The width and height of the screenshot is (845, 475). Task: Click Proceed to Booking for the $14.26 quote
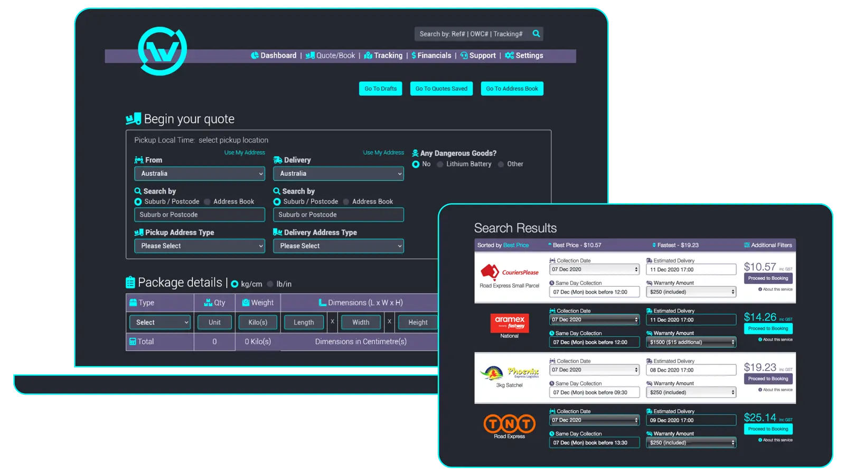pos(768,328)
